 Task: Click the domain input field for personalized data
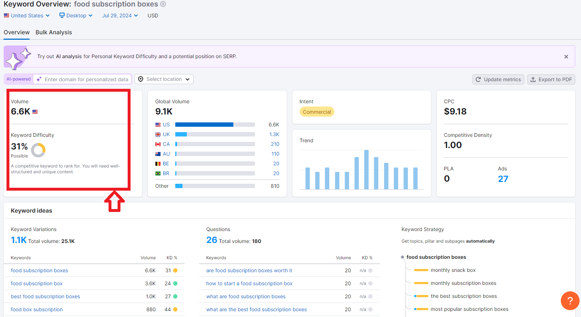pyautogui.click(x=83, y=79)
